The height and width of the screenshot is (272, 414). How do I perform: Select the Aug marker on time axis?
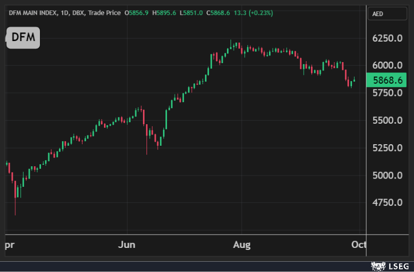point(241,245)
